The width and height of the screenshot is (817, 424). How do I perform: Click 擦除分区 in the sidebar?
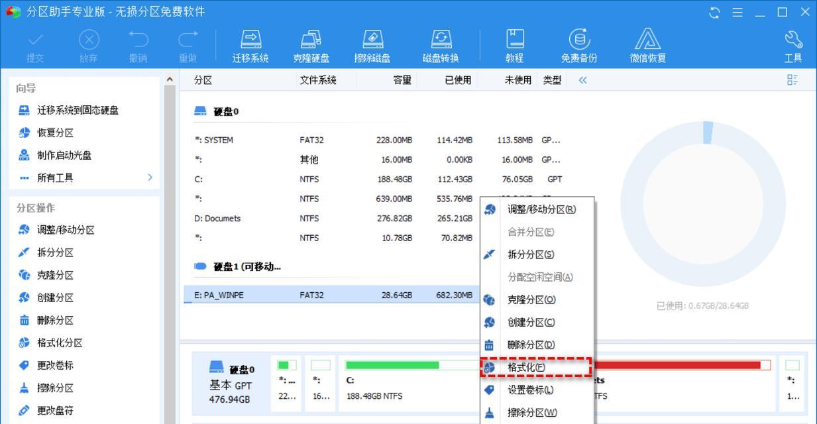pyautogui.click(x=46, y=388)
